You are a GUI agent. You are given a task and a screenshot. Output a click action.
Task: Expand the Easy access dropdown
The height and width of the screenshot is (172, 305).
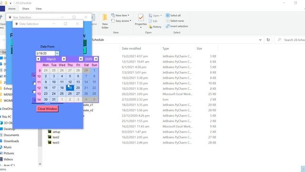click(x=130, y=21)
